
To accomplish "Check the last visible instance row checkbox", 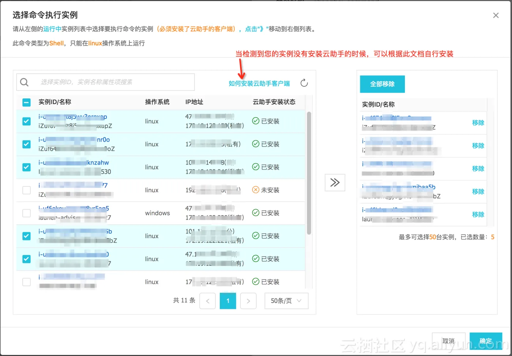I will tap(27, 282).
